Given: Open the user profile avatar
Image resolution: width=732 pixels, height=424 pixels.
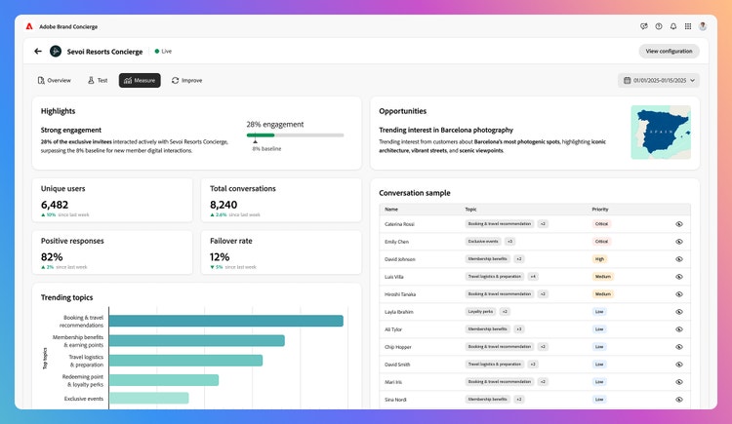Looking at the screenshot, I should point(703,26).
